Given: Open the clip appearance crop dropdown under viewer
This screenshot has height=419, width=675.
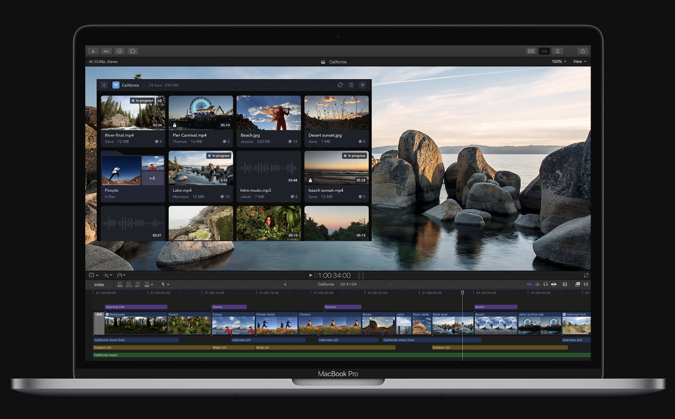Looking at the screenshot, I should tap(94, 275).
